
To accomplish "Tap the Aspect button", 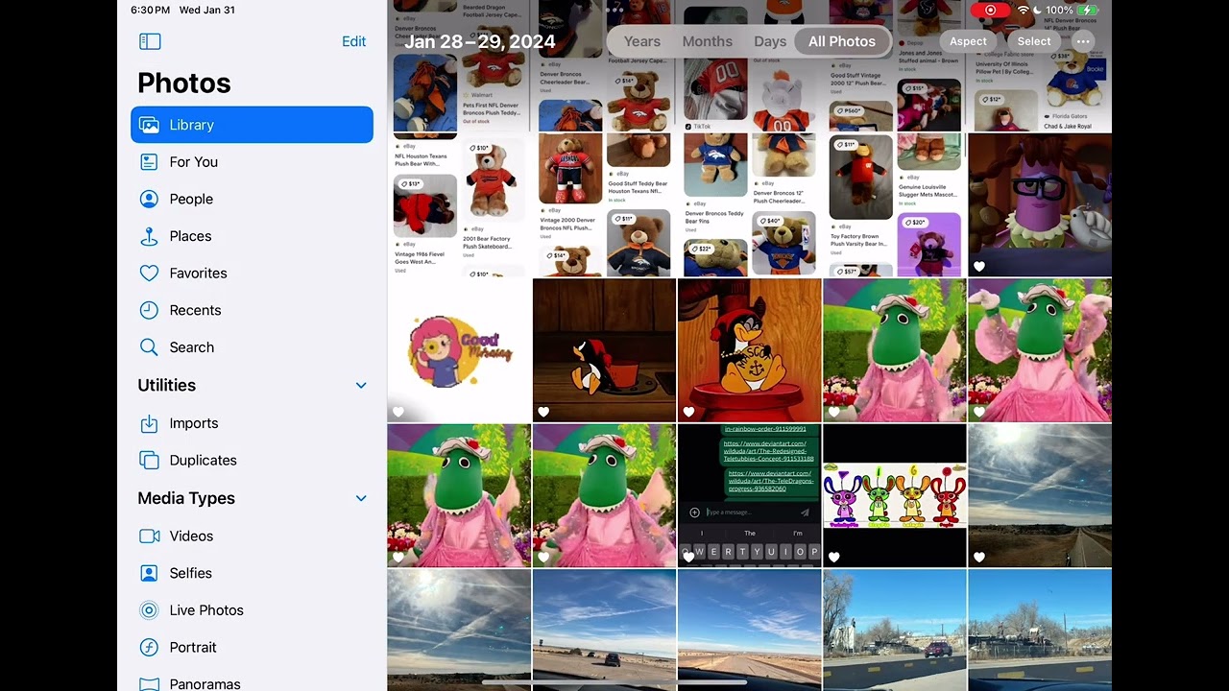I will tap(968, 41).
